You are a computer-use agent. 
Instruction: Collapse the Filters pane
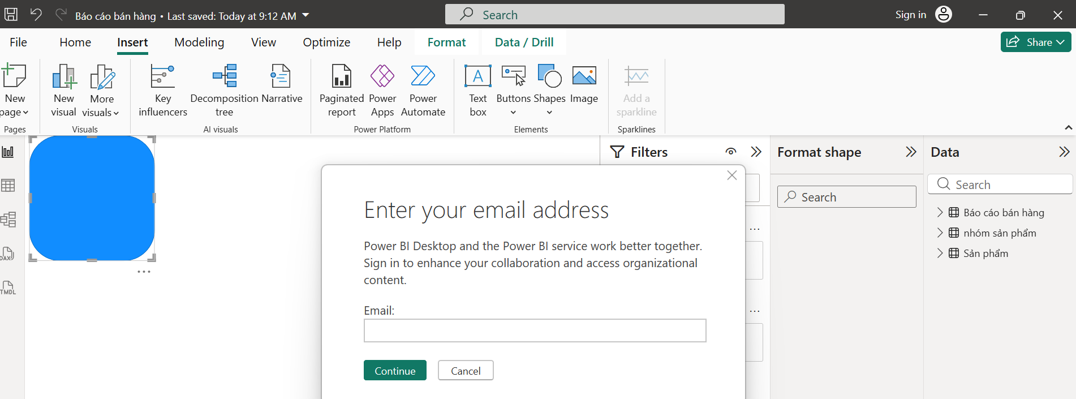pyautogui.click(x=756, y=152)
